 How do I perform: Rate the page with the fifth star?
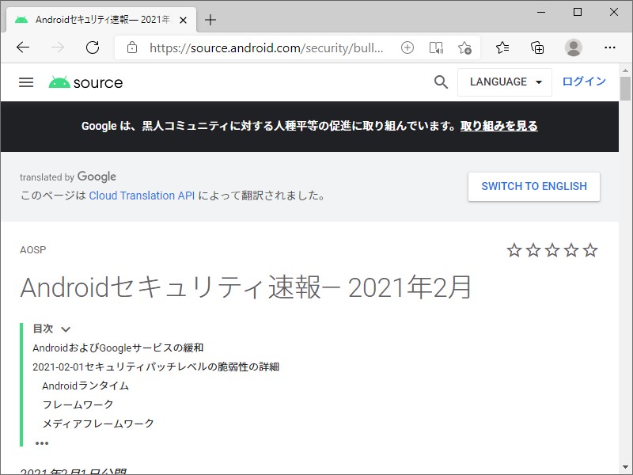tap(589, 249)
